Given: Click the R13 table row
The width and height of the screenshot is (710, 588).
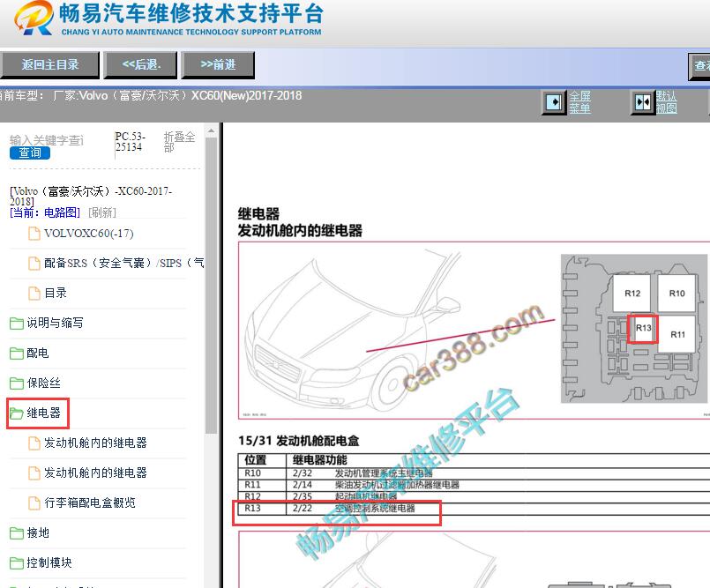Looking at the screenshot, I should pos(474,509).
